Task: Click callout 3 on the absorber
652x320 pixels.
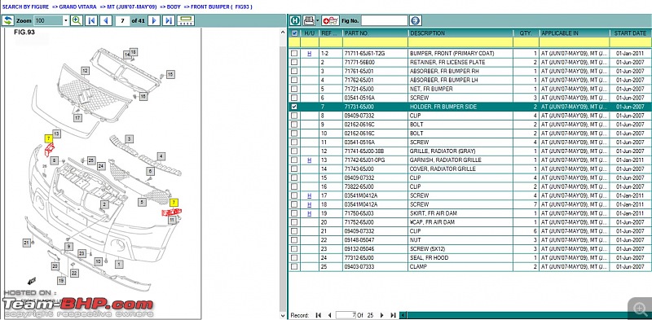Action: (x=130, y=138)
